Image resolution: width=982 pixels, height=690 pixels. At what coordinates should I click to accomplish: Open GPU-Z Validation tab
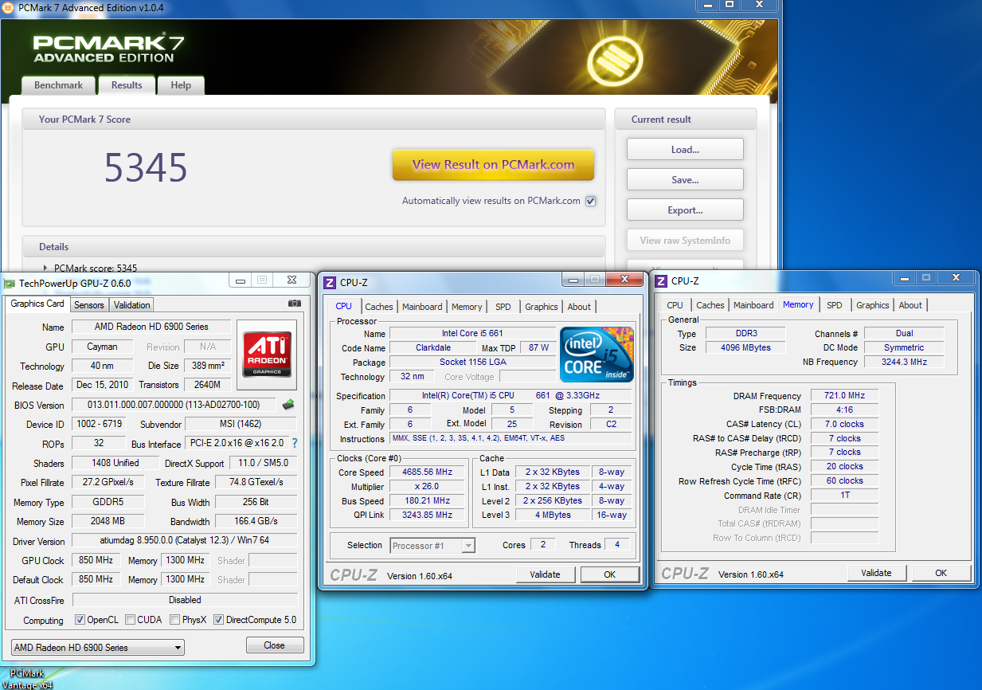point(131,305)
